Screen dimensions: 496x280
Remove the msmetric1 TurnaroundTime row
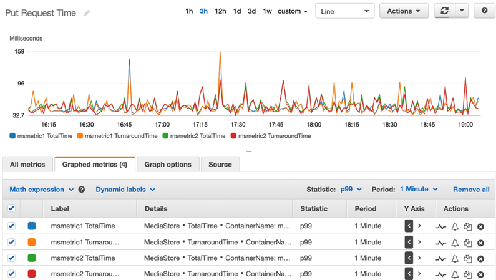pyautogui.click(x=480, y=243)
